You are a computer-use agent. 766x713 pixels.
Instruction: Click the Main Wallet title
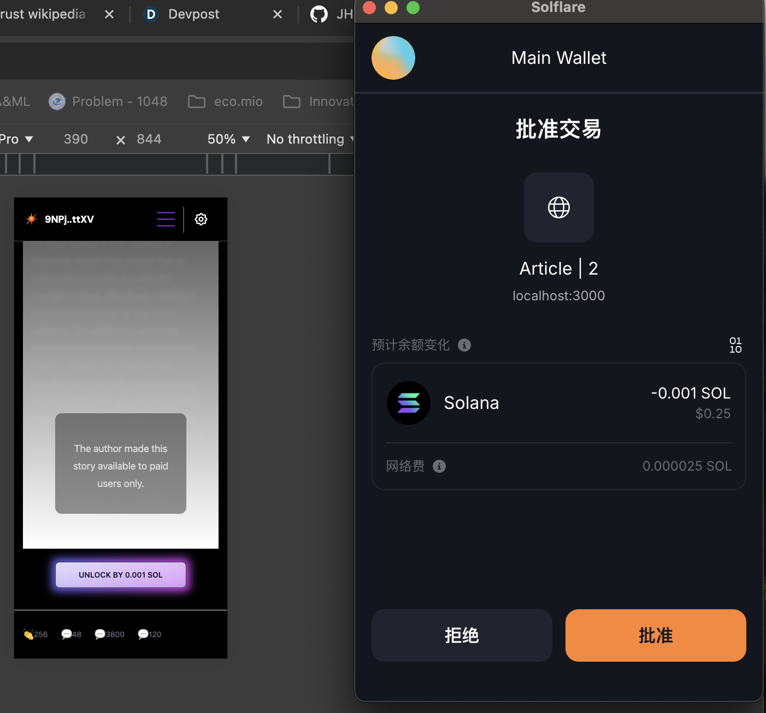[x=559, y=58]
